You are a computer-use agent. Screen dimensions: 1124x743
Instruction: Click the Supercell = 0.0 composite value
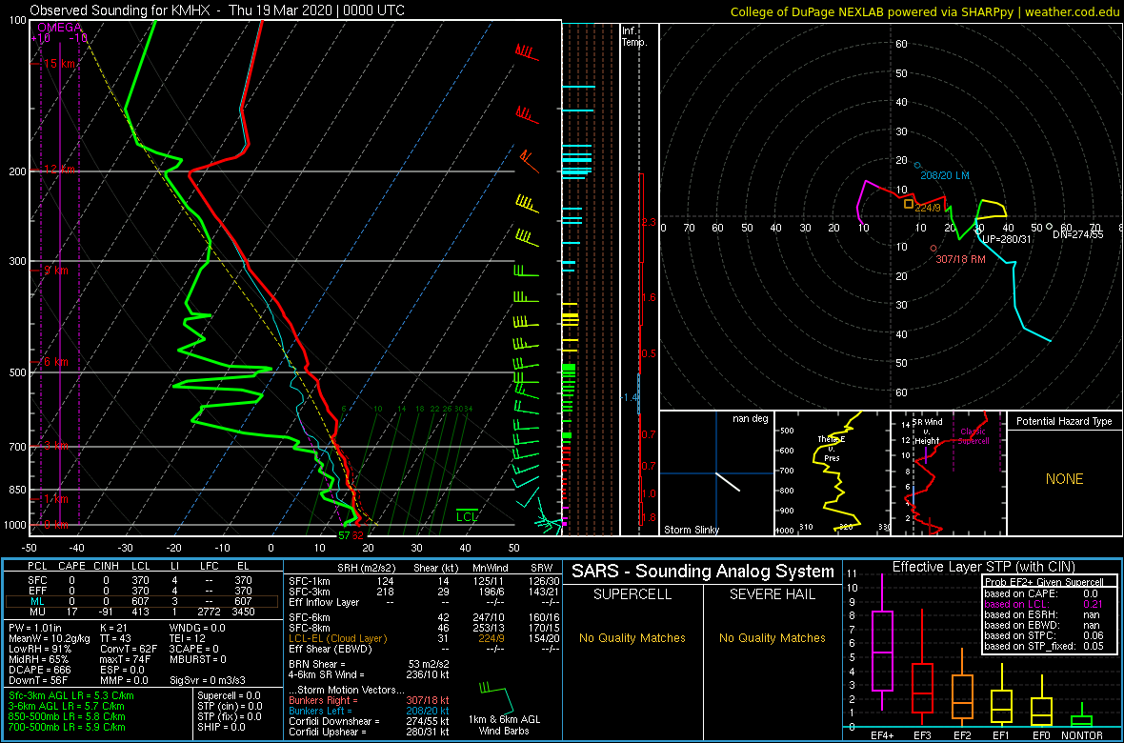click(231, 695)
